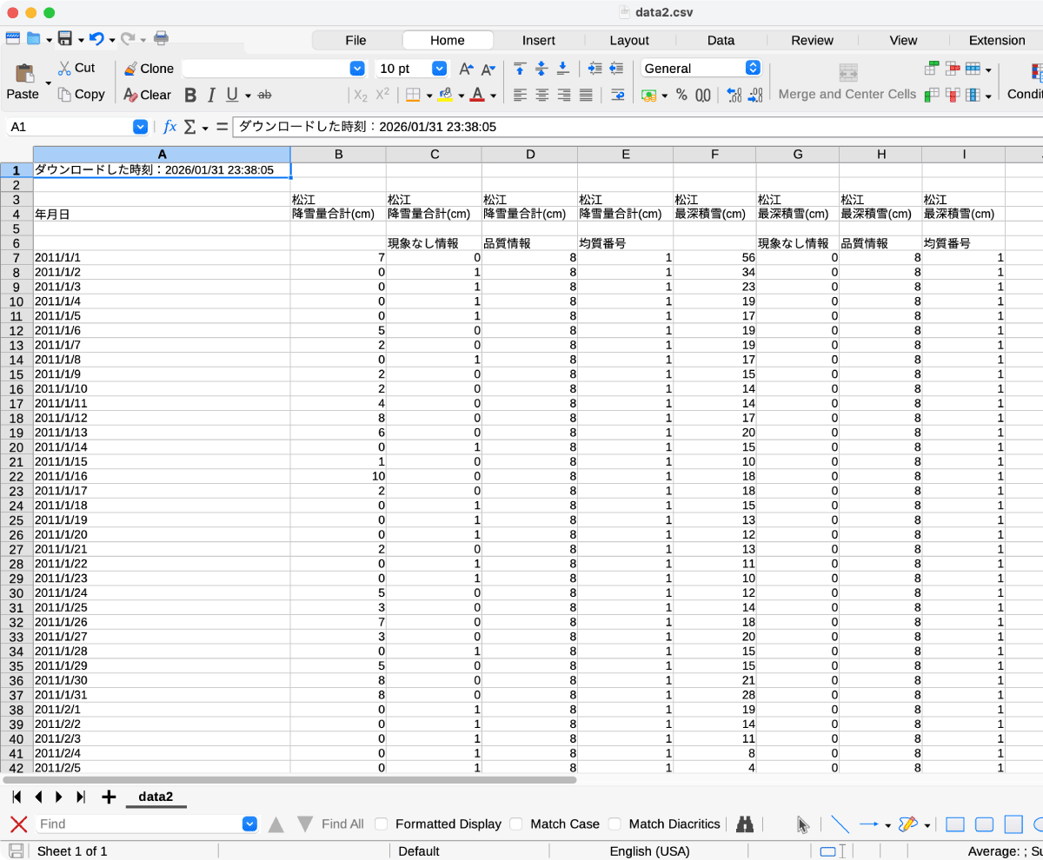
Task: Click the Print icon in top toolbar
Action: click(x=161, y=38)
